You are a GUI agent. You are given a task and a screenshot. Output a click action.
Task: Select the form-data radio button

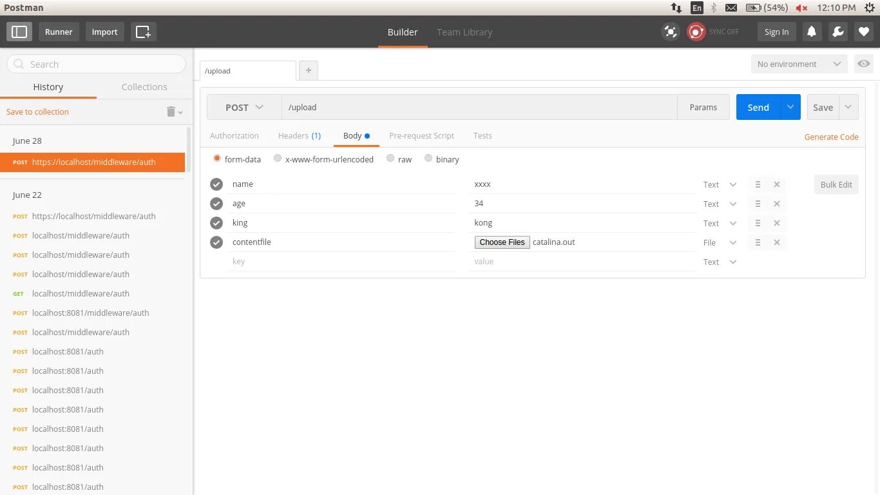point(216,159)
